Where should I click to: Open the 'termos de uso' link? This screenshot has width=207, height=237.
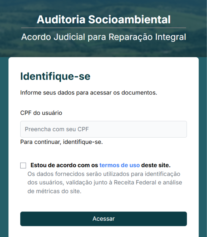click(x=119, y=165)
